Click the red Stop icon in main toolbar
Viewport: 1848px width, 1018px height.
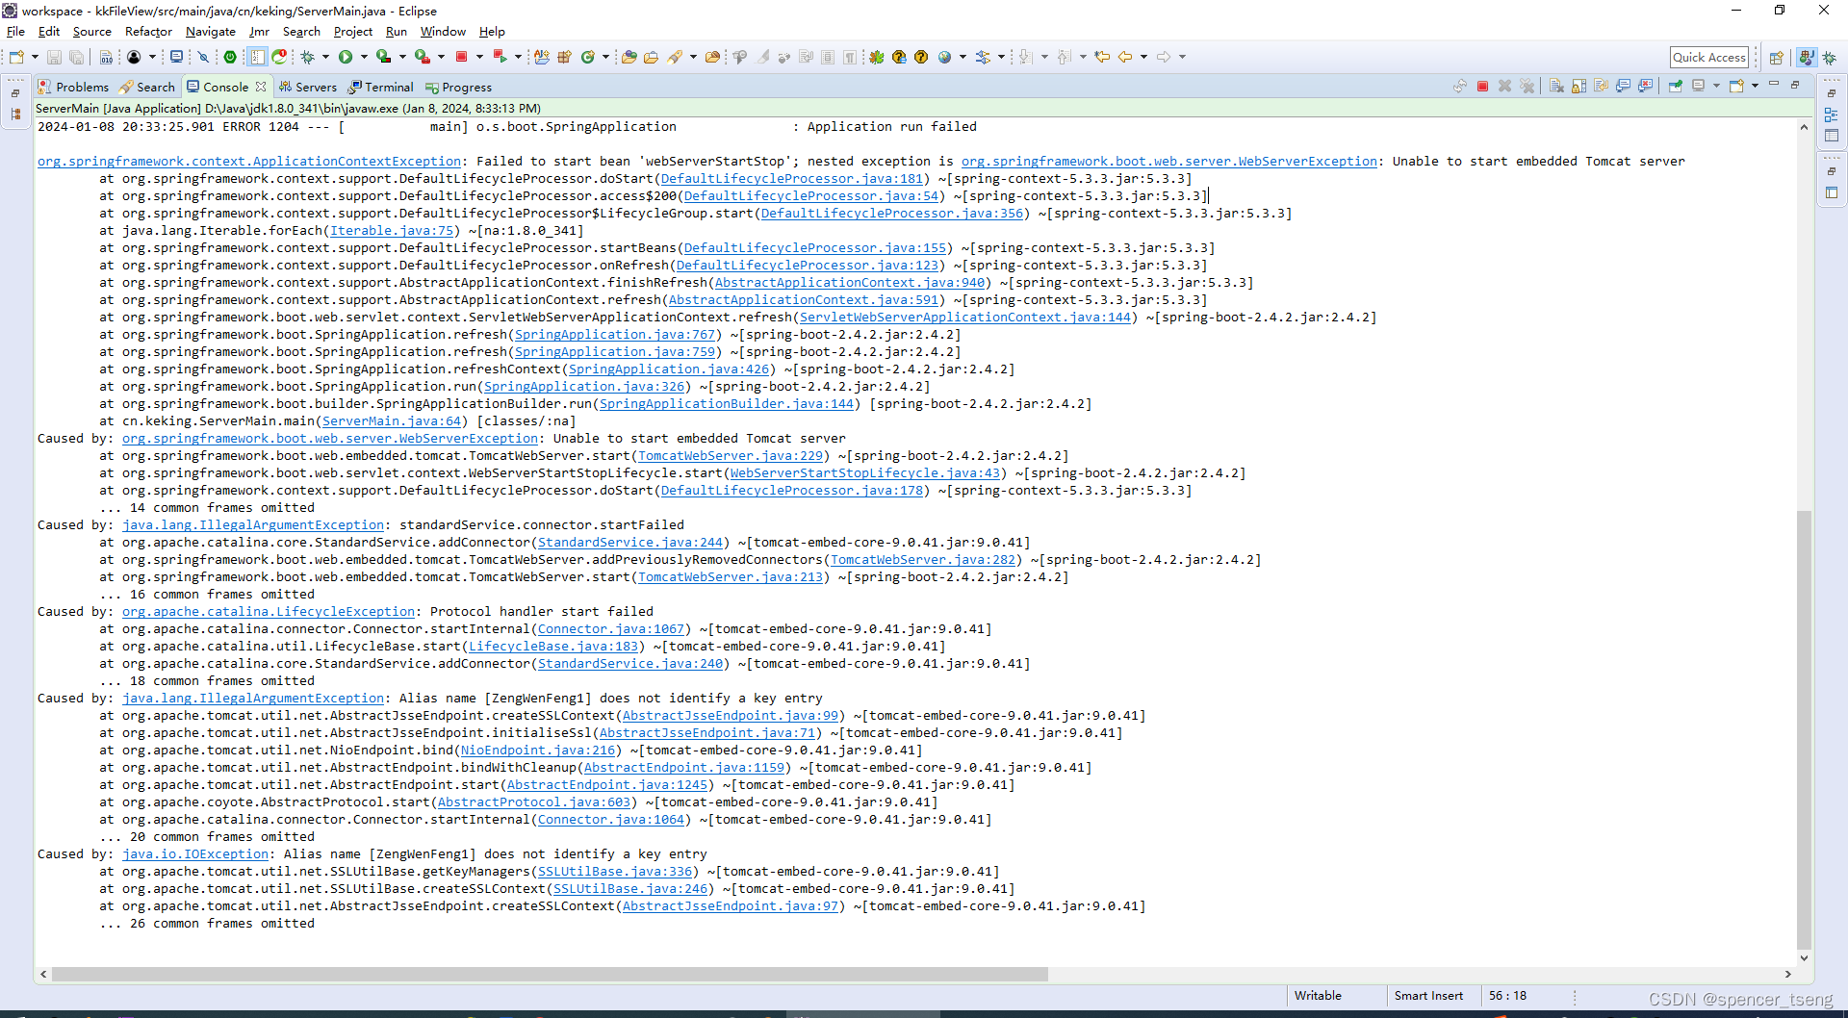461,57
